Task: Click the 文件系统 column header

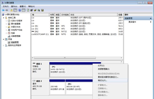Action: tap(65, 15)
